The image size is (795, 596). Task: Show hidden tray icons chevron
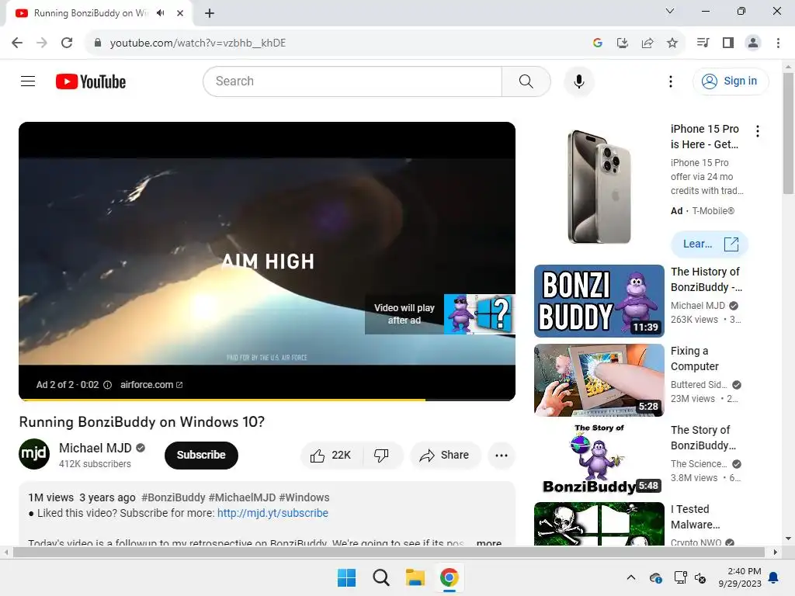point(630,577)
